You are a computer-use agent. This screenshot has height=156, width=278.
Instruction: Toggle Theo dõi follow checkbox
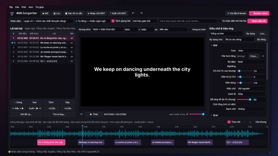pos(229,122)
